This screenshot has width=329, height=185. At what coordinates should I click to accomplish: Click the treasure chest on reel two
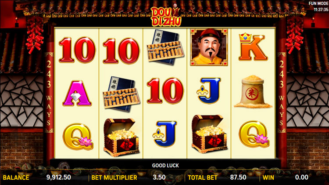(x=121, y=137)
